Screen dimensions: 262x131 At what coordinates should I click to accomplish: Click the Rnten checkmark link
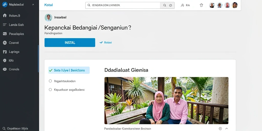point(105,43)
